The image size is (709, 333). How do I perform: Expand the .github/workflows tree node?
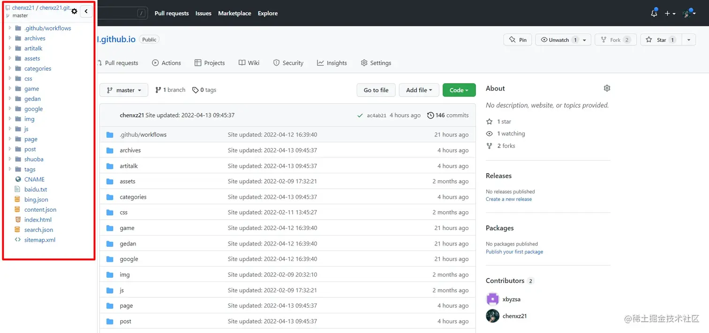(10, 28)
